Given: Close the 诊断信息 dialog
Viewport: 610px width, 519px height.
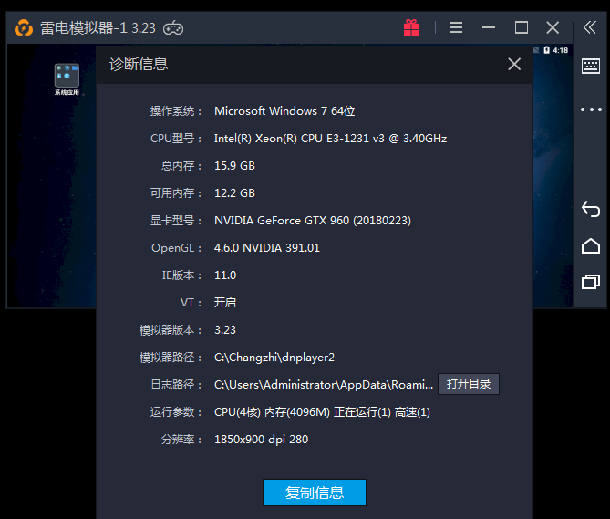Looking at the screenshot, I should click(514, 64).
